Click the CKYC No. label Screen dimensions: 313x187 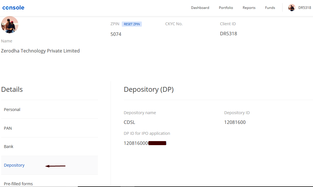pyautogui.click(x=174, y=24)
